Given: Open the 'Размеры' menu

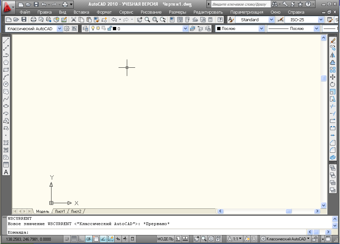Looking at the screenshot, I should [178, 12].
